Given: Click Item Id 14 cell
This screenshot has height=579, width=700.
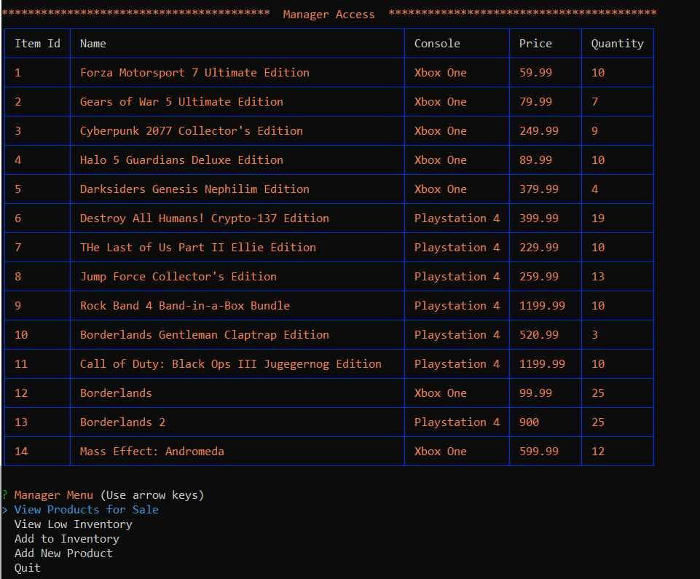Looking at the screenshot, I should (x=21, y=451).
